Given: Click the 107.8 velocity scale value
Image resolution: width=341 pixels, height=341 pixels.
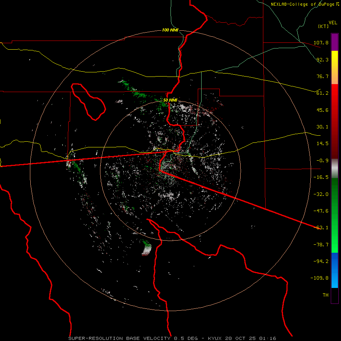Looking at the screenshot, I should (321, 42).
